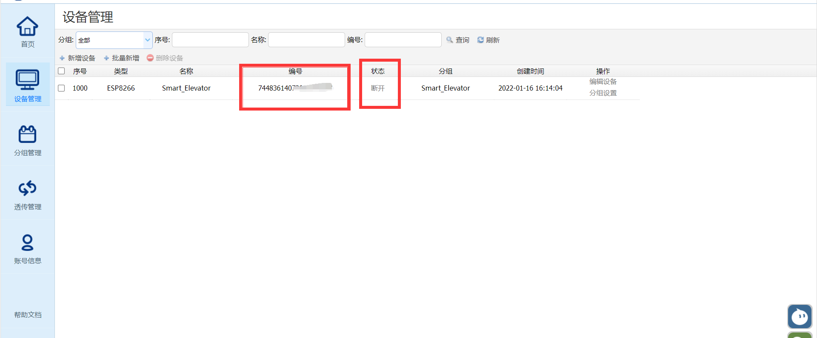Viewport: 817px width, 338px height.
Task: Select the ESP8266 type cell
Action: pyautogui.click(x=121, y=88)
